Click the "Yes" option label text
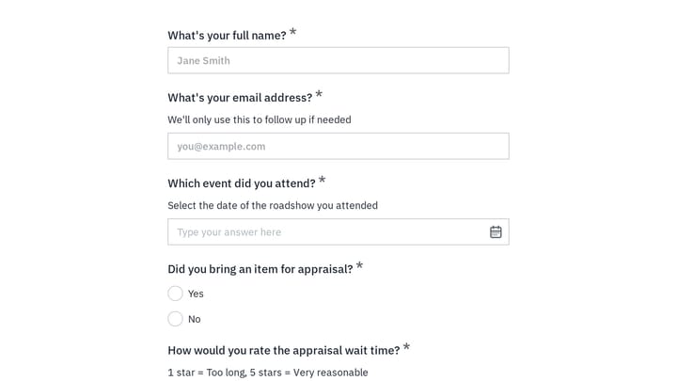 [196, 294]
